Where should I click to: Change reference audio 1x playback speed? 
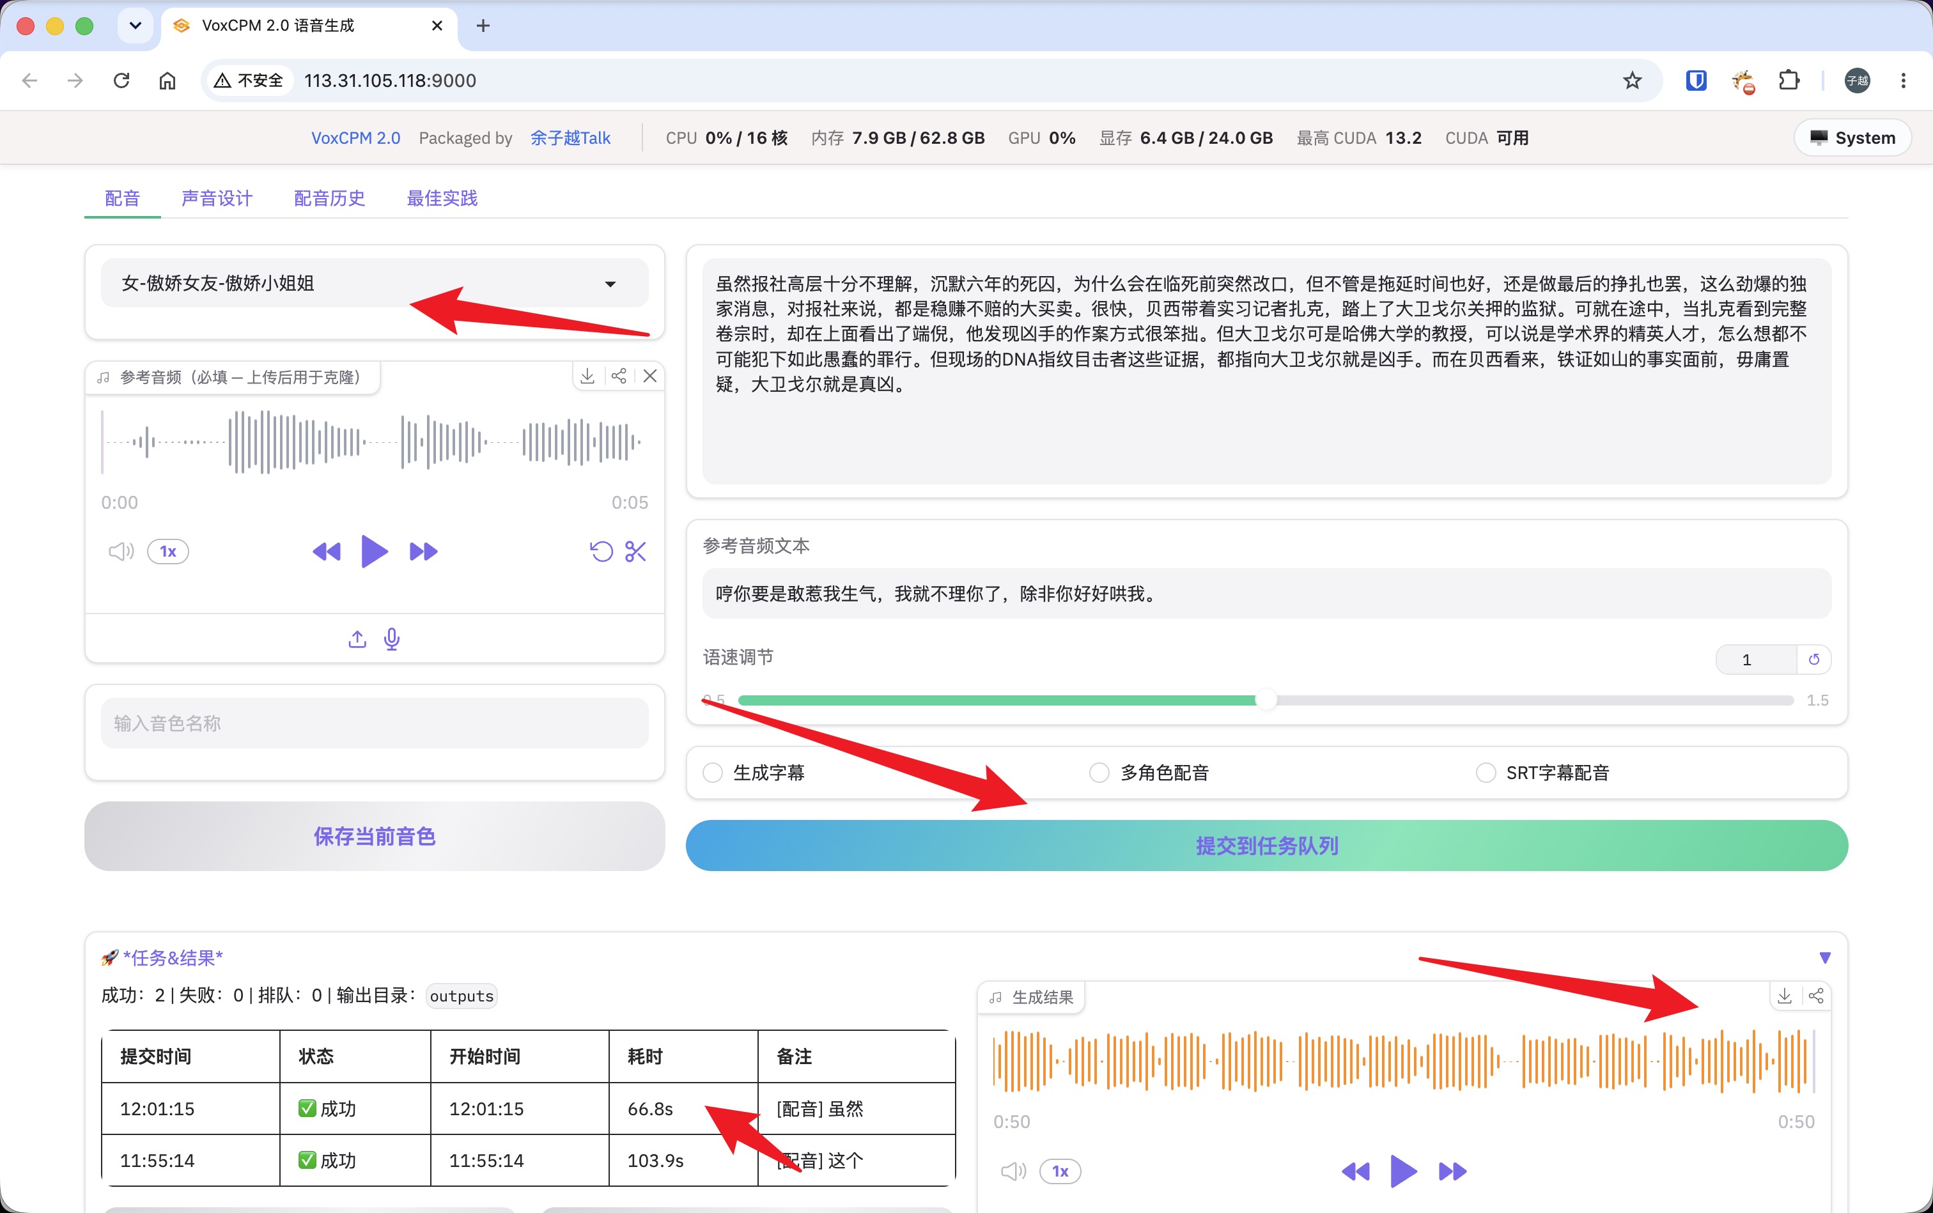(167, 551)
